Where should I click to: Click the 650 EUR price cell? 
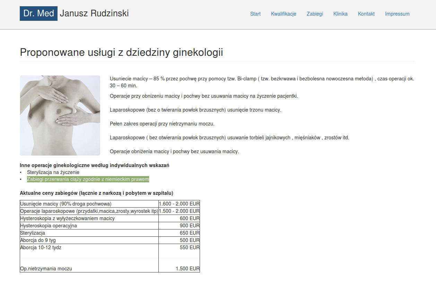(179, 233)
